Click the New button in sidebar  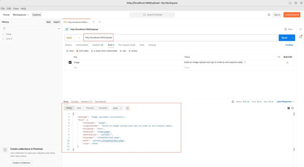coord(48,22)
